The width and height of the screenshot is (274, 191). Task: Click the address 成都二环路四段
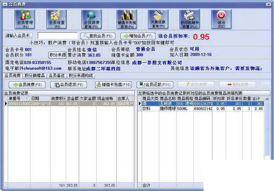pos(103,69)
